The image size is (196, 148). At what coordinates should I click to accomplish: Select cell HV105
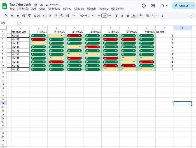[x=20, y=51]
